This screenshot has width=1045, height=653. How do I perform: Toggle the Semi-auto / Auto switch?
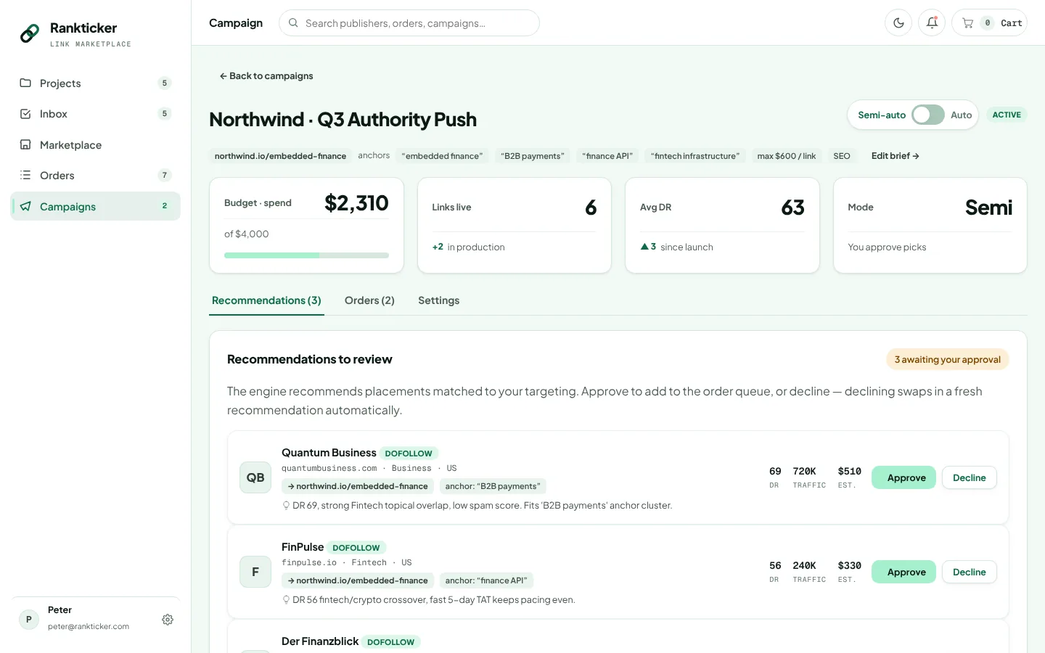[928, 115]
